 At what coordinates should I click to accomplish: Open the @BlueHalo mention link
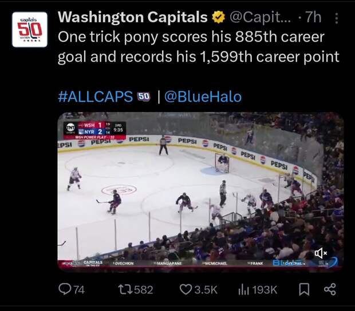[x=203, y=97]
